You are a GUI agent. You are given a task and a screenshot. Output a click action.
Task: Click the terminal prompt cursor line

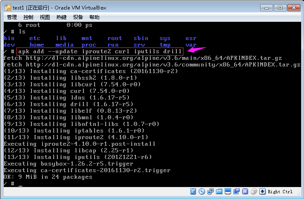point(13,183)
